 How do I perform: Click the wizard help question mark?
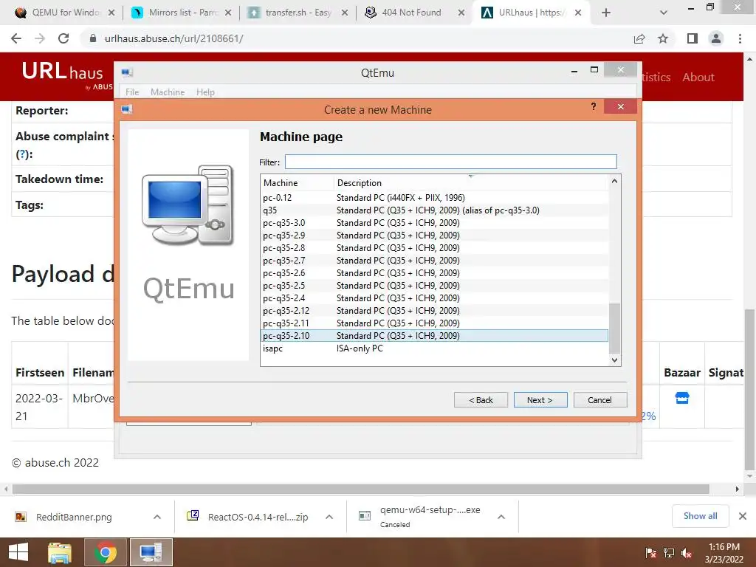coord(594,106)
